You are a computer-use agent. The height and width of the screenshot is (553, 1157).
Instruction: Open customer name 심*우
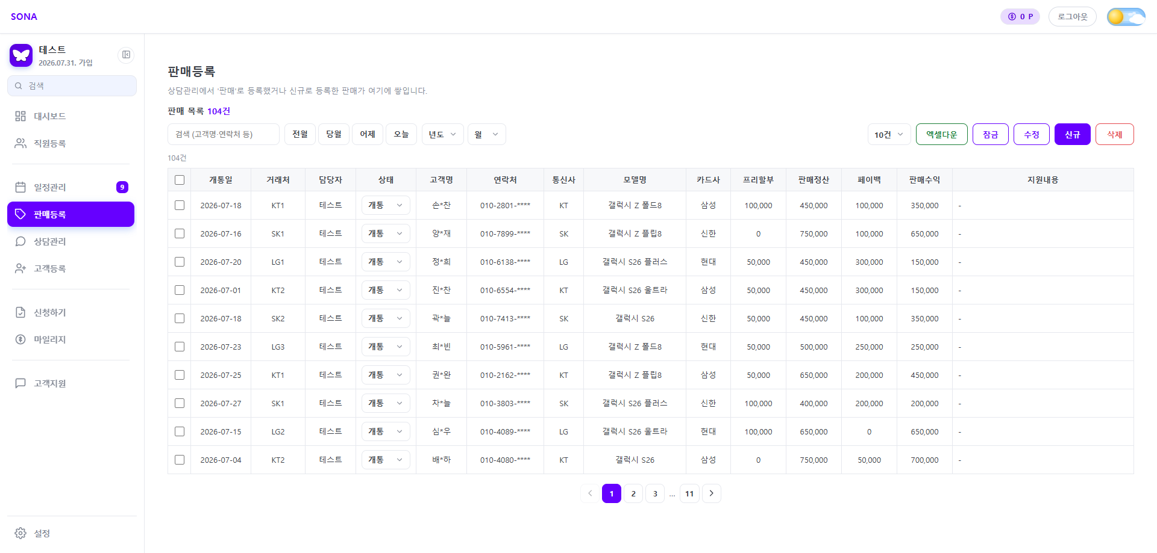point(441,431)
